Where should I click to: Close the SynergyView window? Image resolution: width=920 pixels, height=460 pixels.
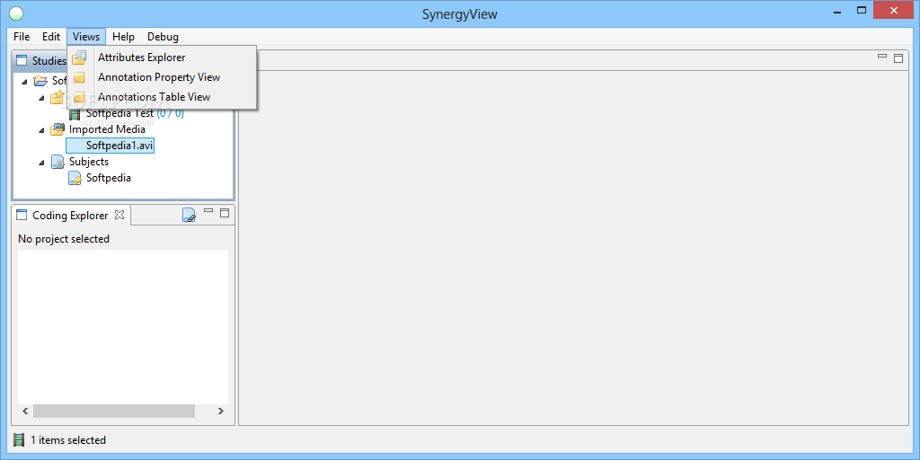coord(894,10)
